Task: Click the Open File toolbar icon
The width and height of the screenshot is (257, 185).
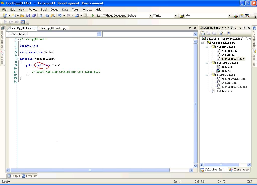Action: pos(22,16)
